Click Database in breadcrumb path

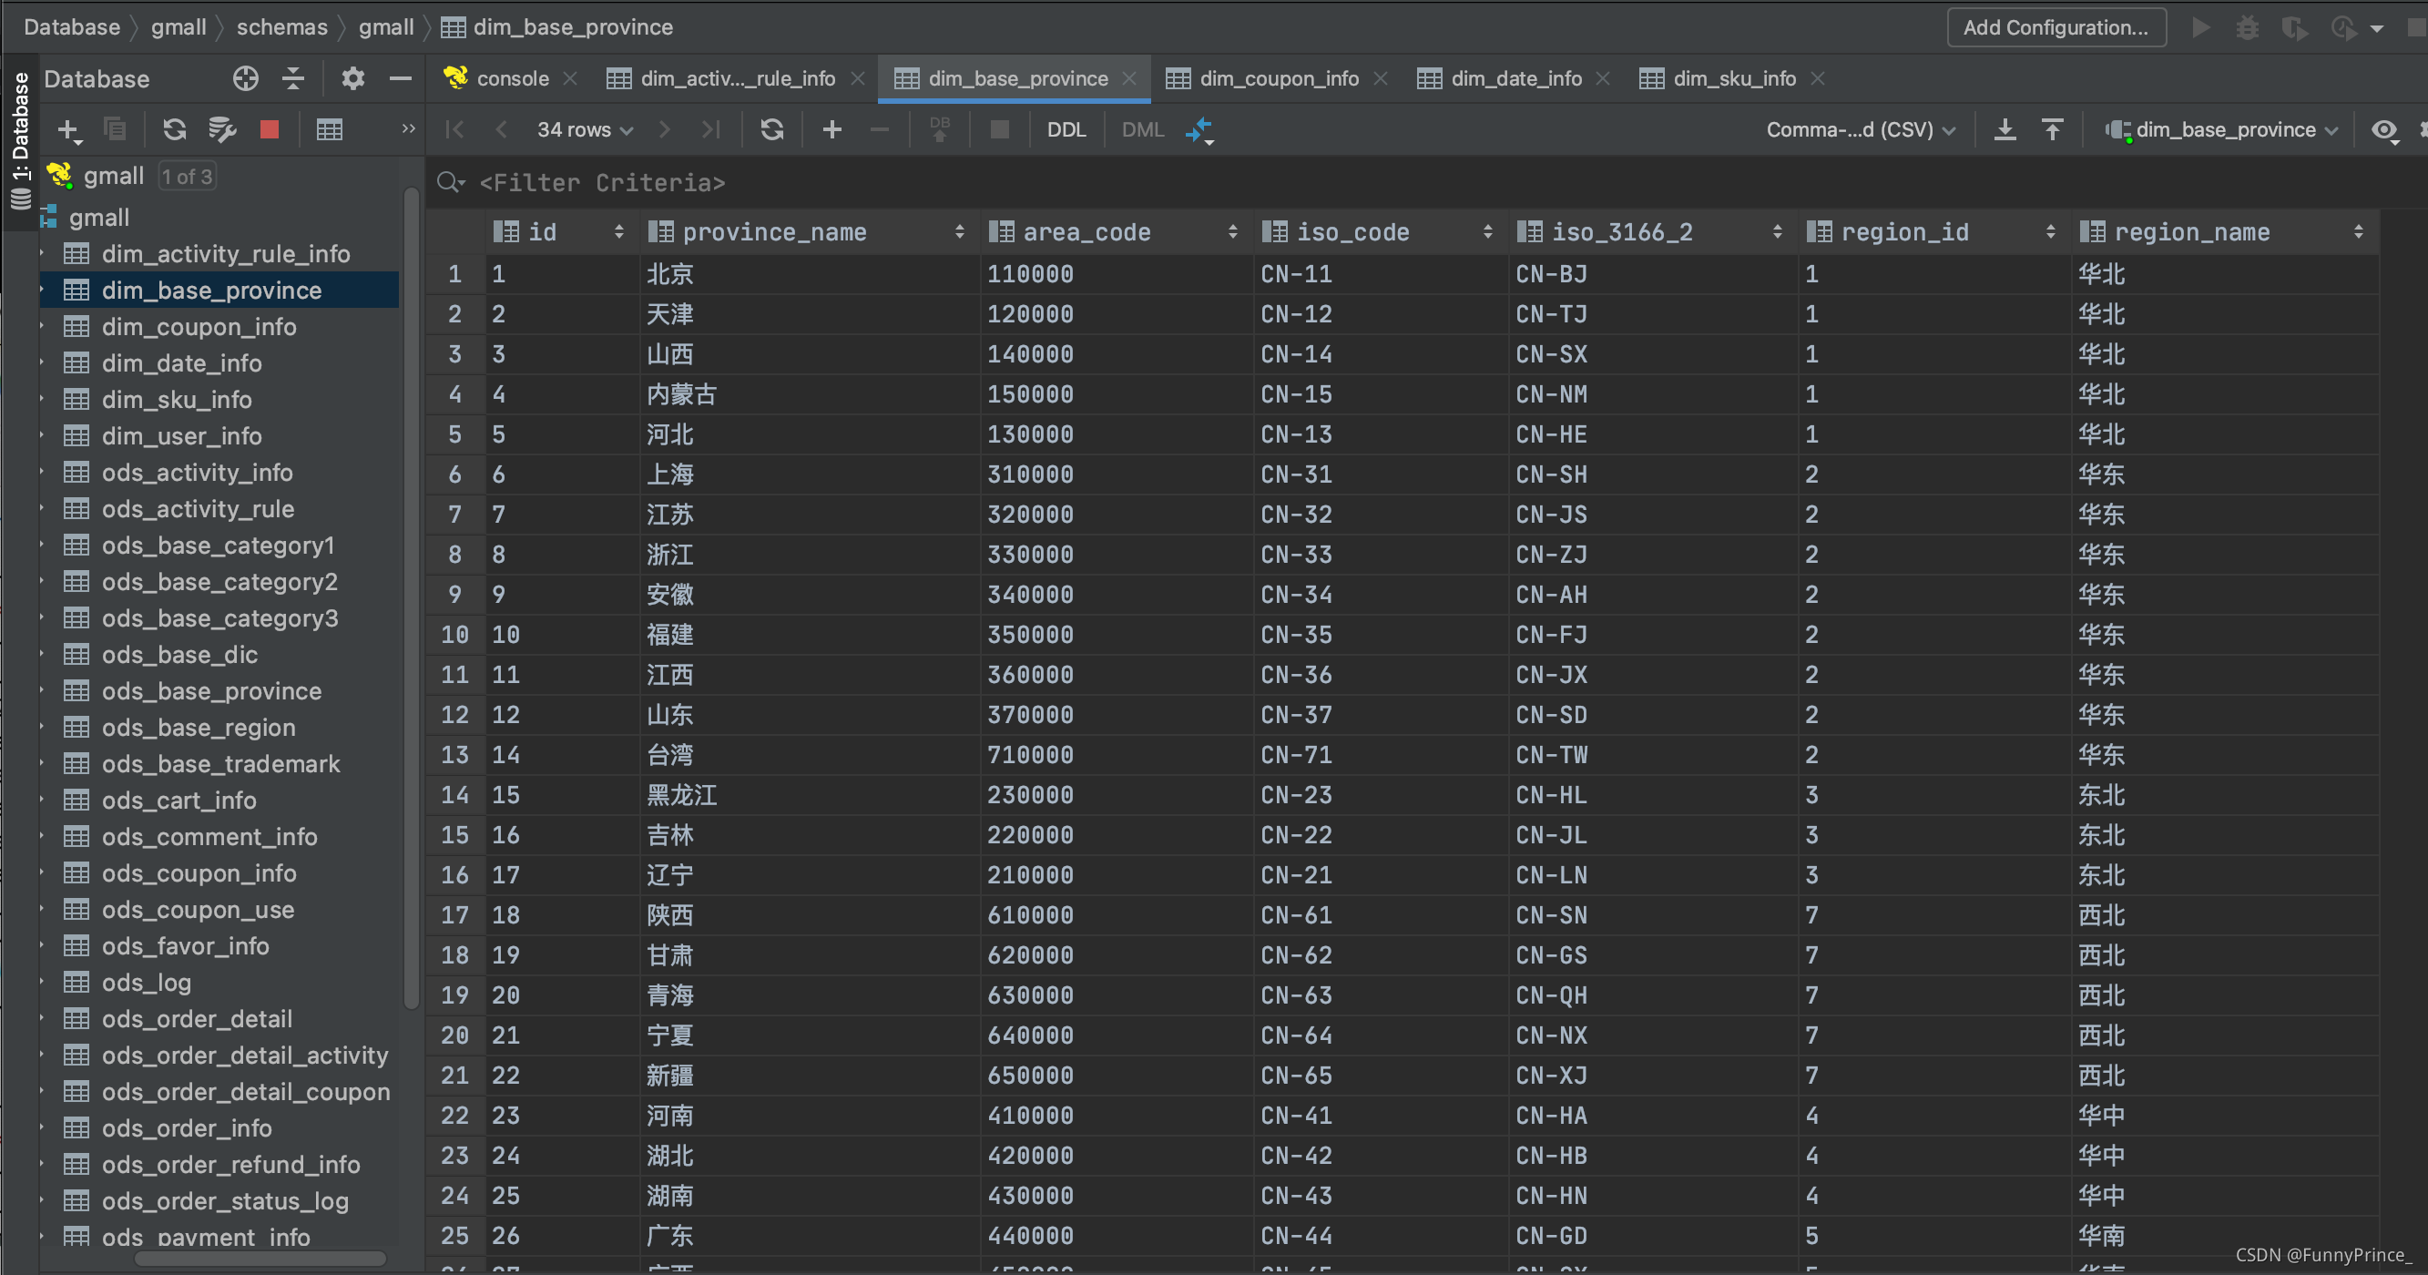(72, 27)
